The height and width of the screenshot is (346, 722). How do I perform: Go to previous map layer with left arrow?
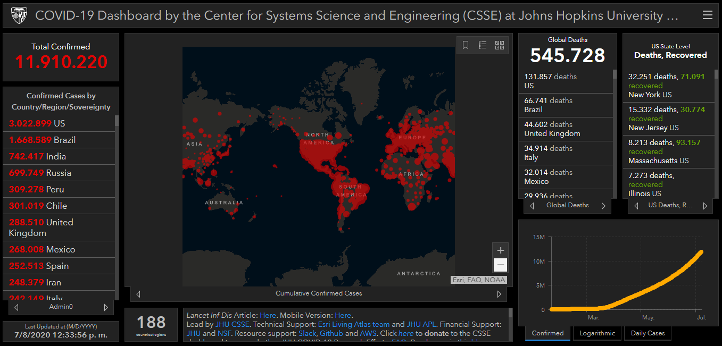point(138,294)
